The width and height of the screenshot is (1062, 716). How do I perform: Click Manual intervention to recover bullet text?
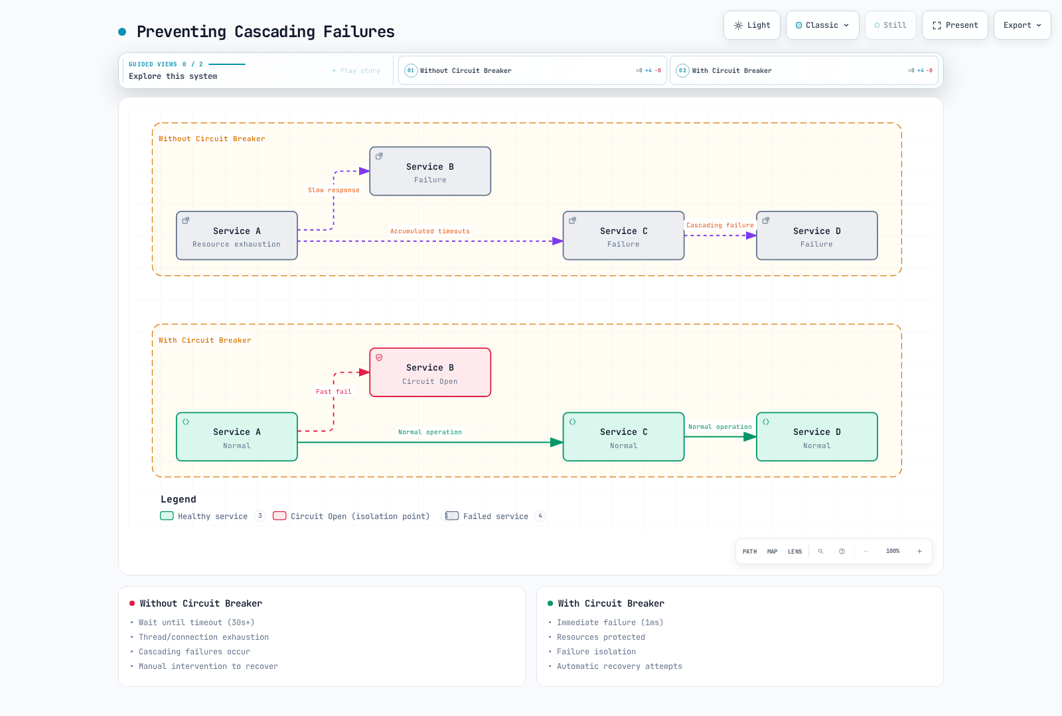point(208,666)
